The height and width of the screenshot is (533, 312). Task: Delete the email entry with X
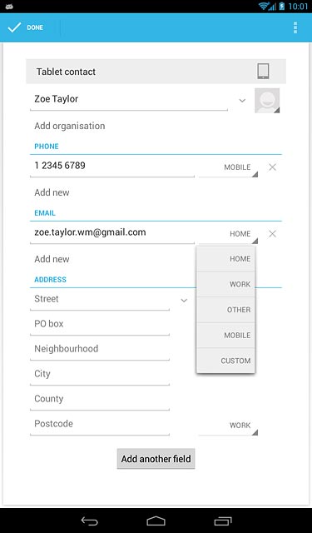272,234
